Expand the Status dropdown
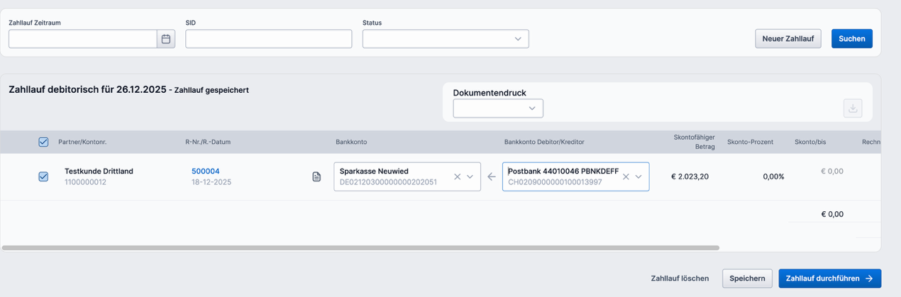The image size is (901, 297). 518,39
